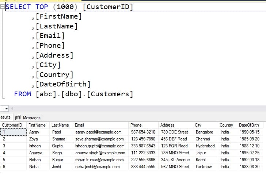Click the Customers table name in query
The image size is (266, 174).
[110, 94]
